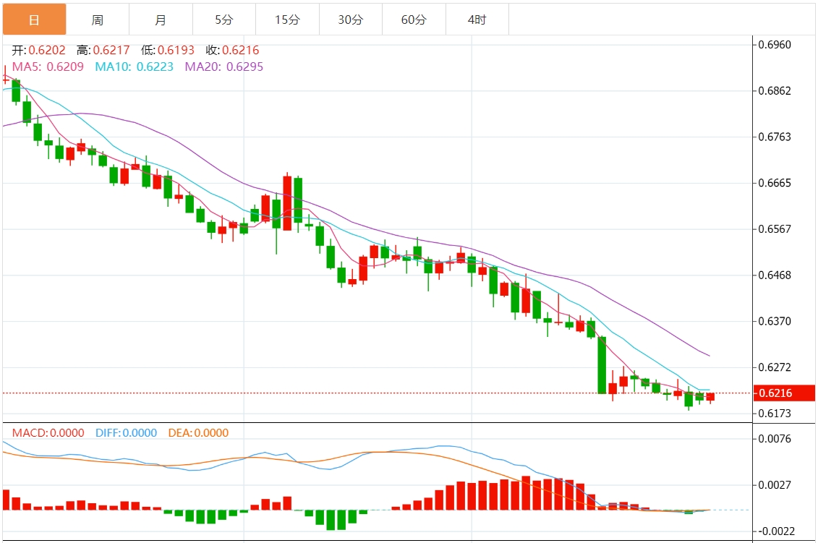Click the MA10: 0.6223 indicator label
Viewport: 818px width, 543px height.
[134, 67]
